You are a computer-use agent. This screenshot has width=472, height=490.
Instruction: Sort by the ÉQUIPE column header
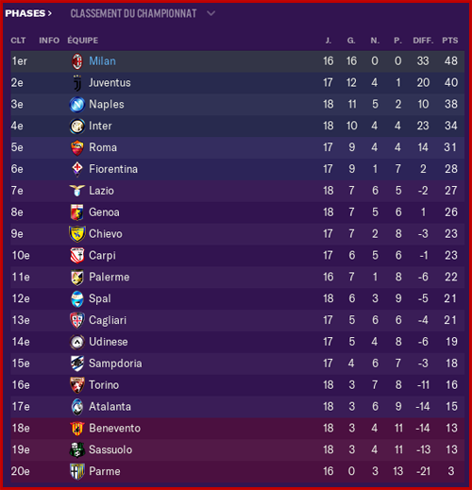point(83,41)
